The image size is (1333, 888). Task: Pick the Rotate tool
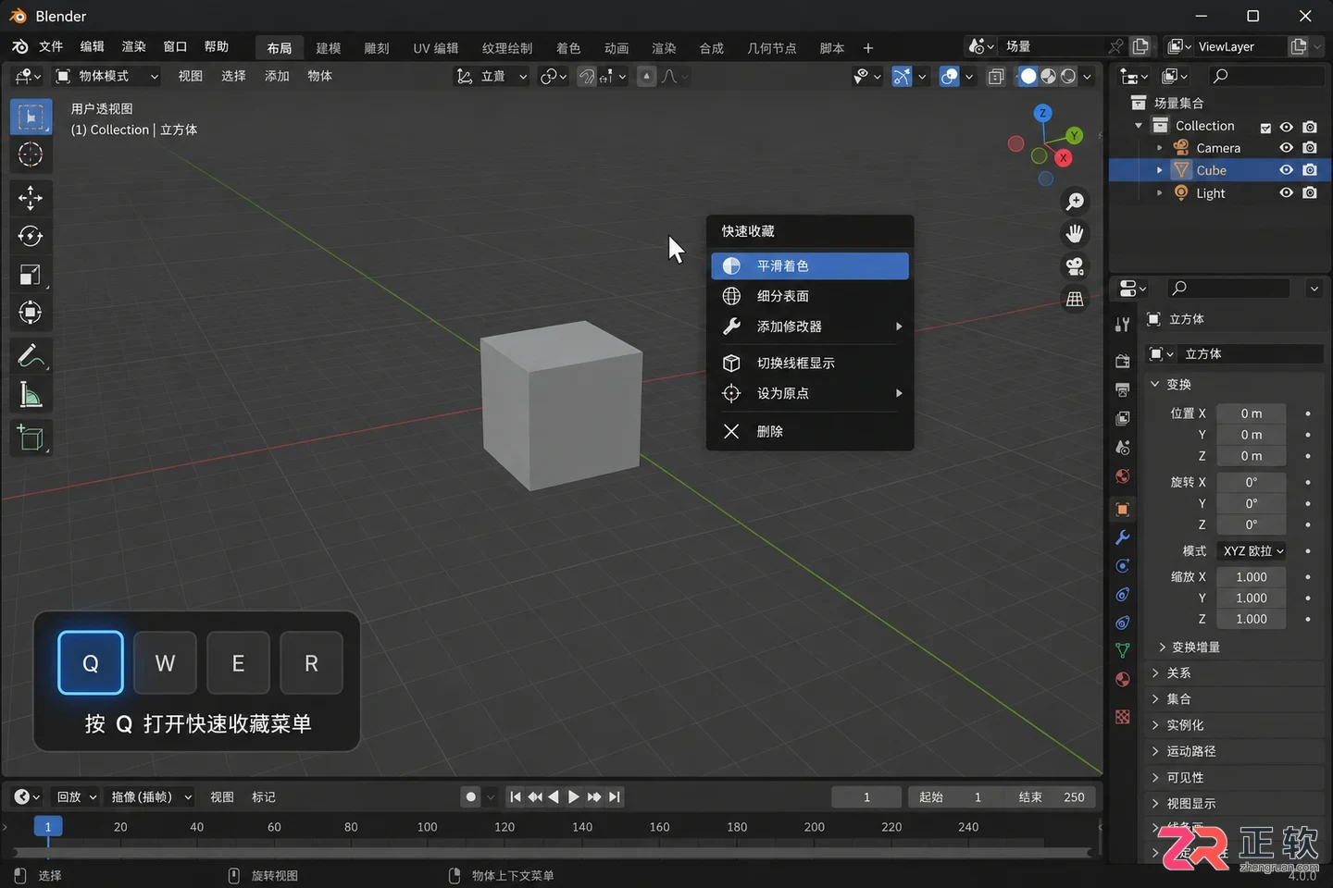coord(31,236)
